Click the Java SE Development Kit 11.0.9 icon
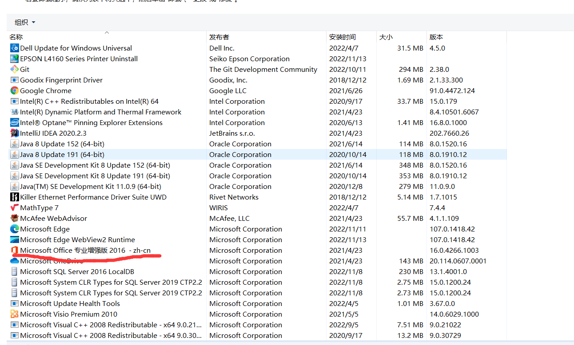The height and width of the screenshot is (345, 574). [14, 186]
